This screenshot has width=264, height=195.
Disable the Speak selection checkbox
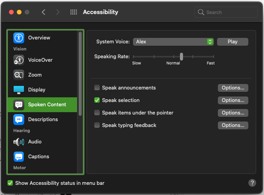click(97, 100)
